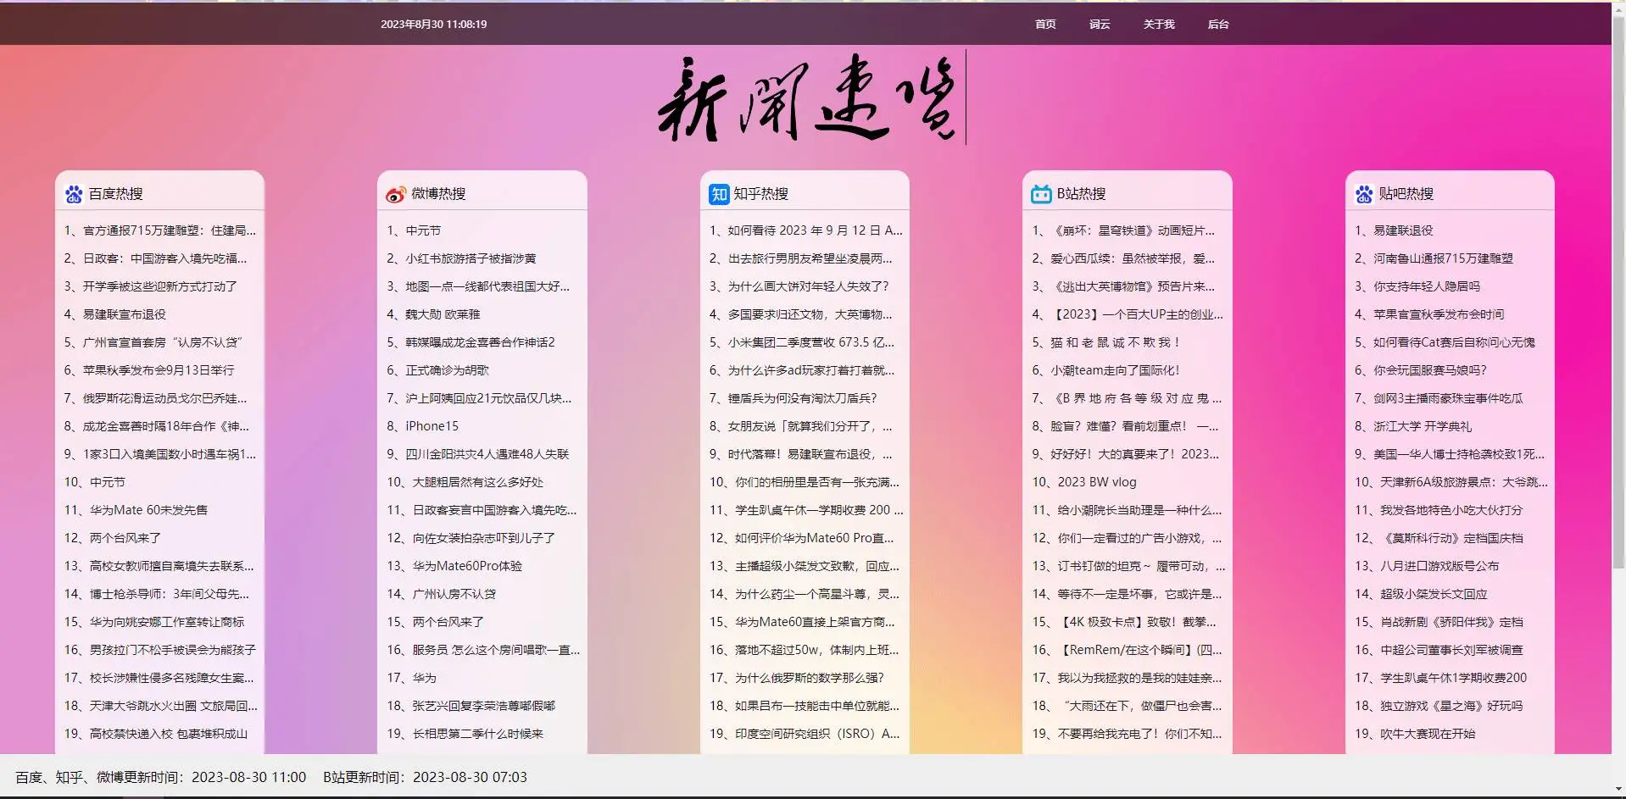Open Bilibili item 猫和老鼠诚不欺我！
Viewport: 1626px width, 799px height.
[1106, 342]
